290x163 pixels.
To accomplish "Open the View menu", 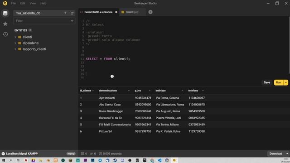I will coord(33,3).
